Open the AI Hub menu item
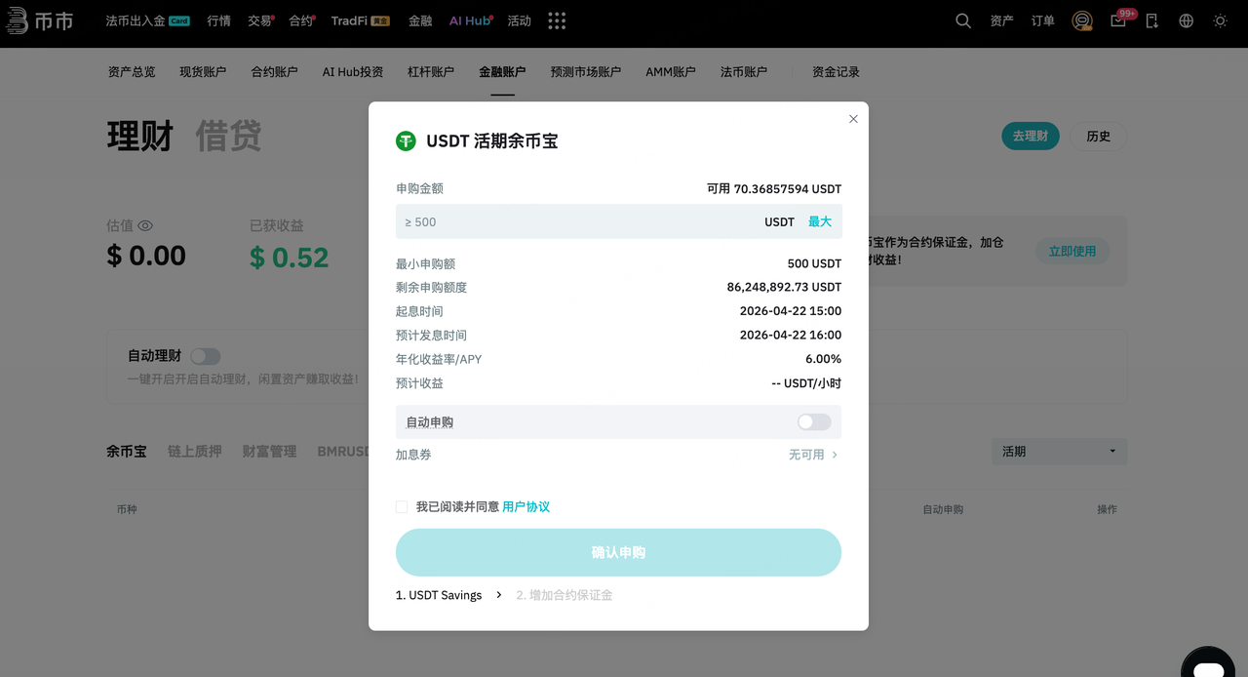The height and width of the screenshot is (677, 1248). click(471, 20)
